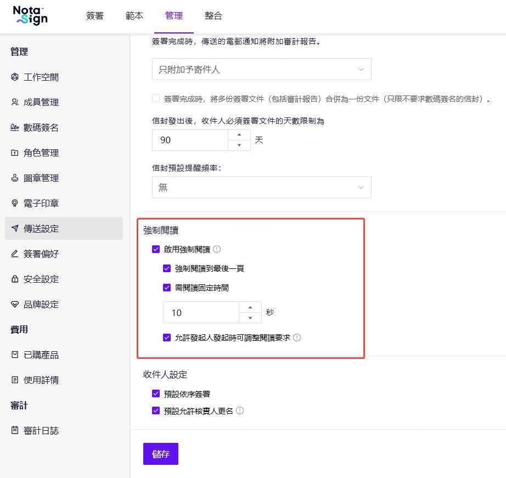Screen dimensions: 506x478
Task: Open the 整合 tab
Action: tap(213, 15)
